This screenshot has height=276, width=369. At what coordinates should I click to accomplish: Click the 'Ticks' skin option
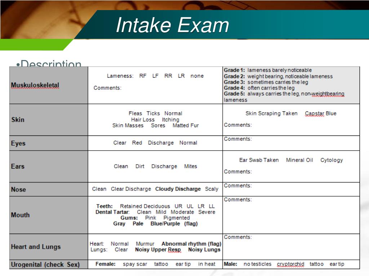point(153,113)
